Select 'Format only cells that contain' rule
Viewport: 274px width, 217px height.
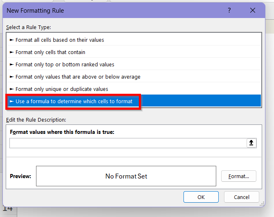(134, 52)
